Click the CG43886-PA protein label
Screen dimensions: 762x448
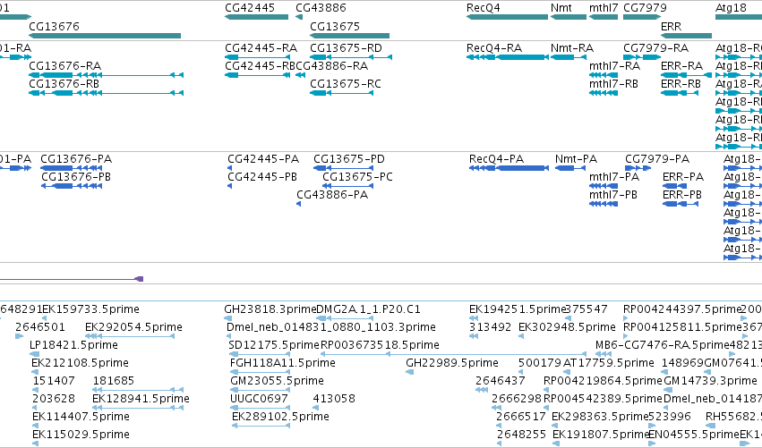tap(332, 195)
